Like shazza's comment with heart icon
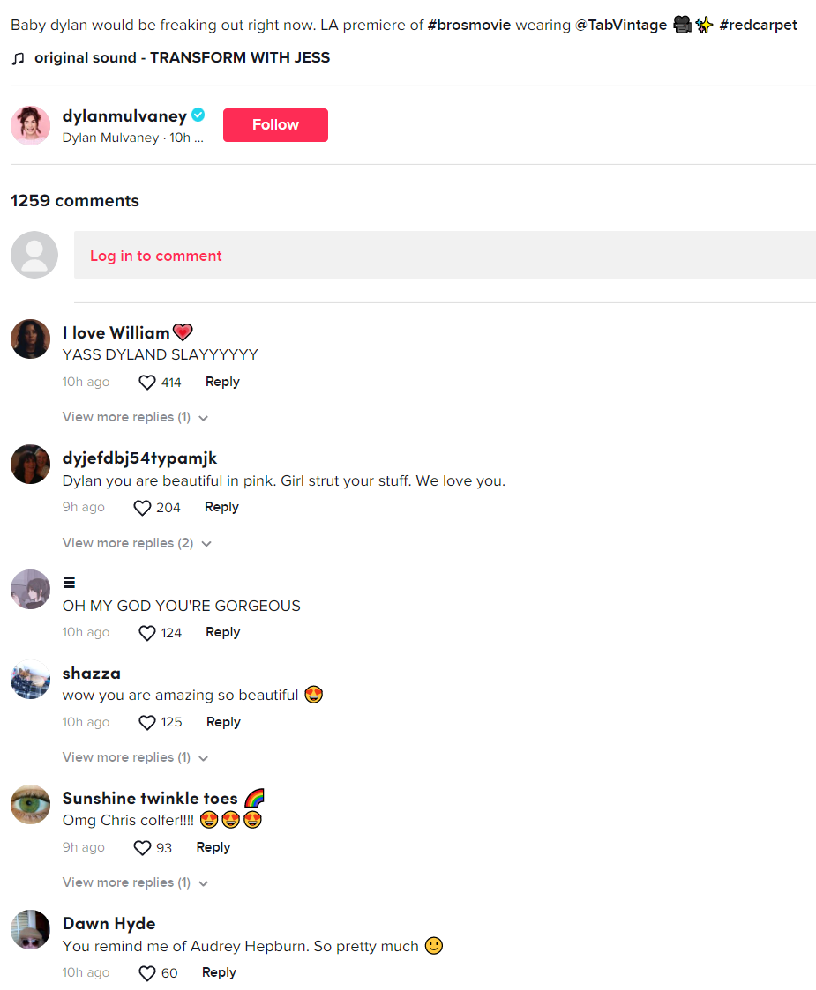Viewport: 816px width, 990px height. coord(147,722)
